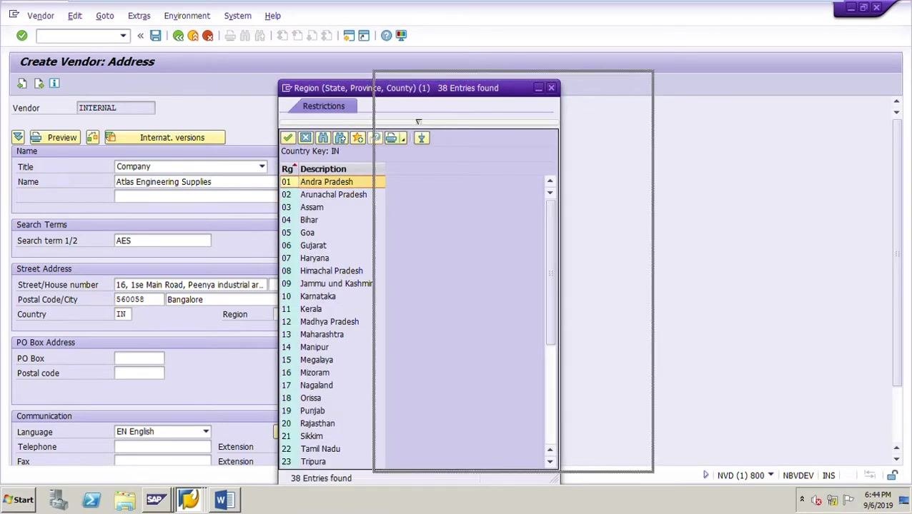Screen dimensions: 912x514
Task: Open the SAP Logon taskbar icon
Action: 155,500
